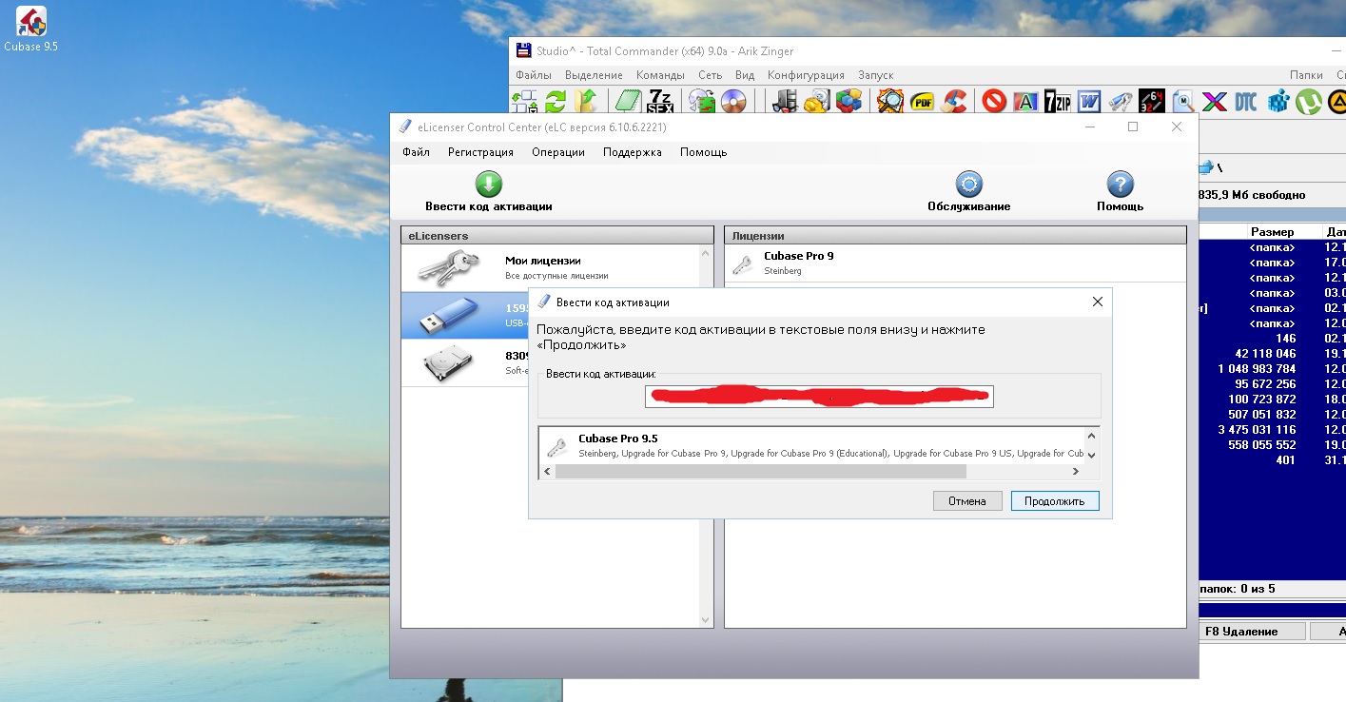The image size is (1346, 702).
Task: Click the Продолжить button
Action: click(x=1055, y=500)
